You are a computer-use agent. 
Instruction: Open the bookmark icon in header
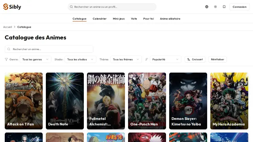point(224,7)
